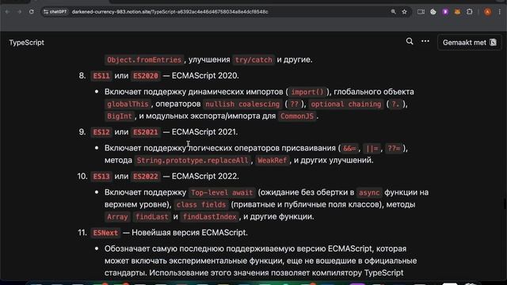Select the Top-level await snippet
Screen dimensions: 507x285
coord(222,193)
